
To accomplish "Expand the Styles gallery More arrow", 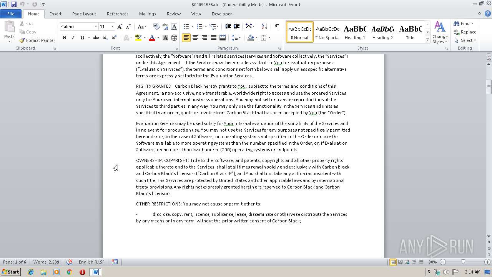I will click(427, 40).
